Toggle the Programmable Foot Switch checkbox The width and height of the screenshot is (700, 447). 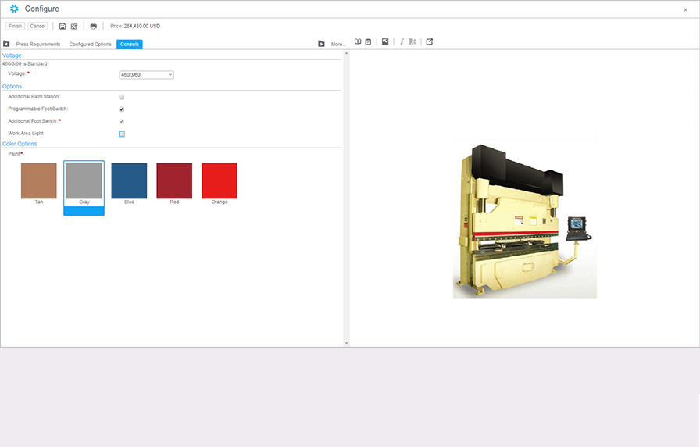pos(122,109)
